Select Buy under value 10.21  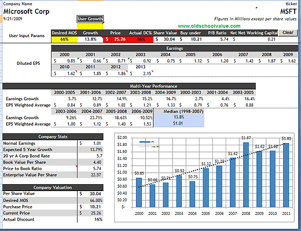pyautogui.click(x=191, y=39)
